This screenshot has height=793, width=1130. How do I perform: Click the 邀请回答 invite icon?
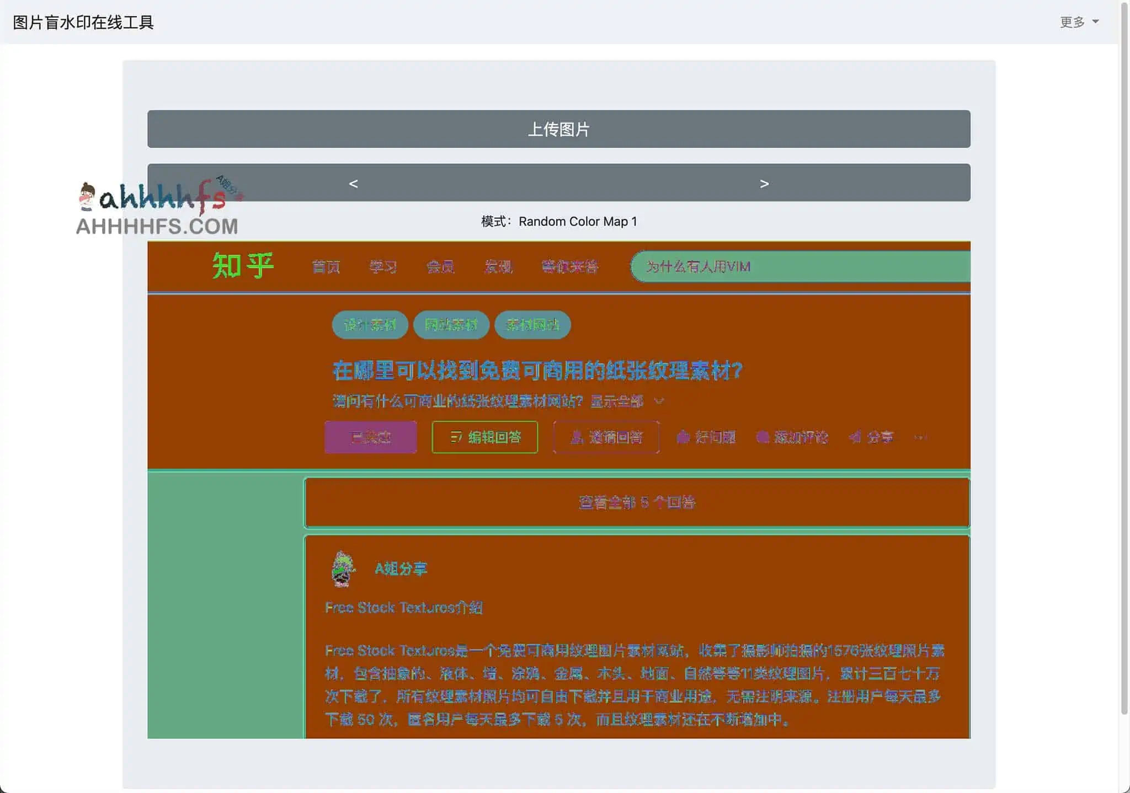tap(575, 437)
